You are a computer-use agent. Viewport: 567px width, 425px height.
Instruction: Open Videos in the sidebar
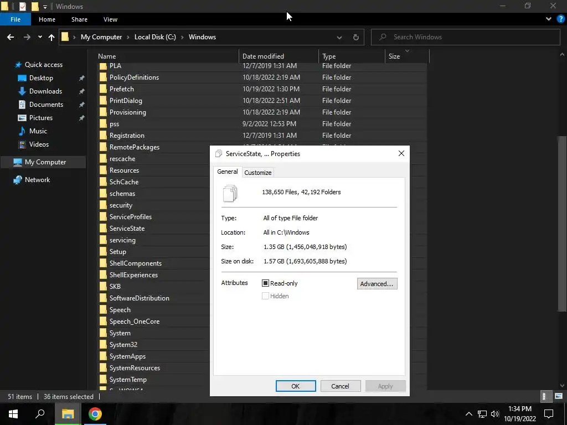39,144
